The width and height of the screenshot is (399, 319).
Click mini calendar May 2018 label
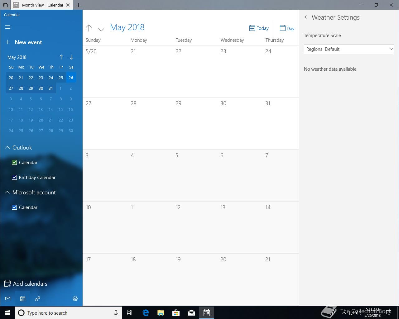coord(17,57)
